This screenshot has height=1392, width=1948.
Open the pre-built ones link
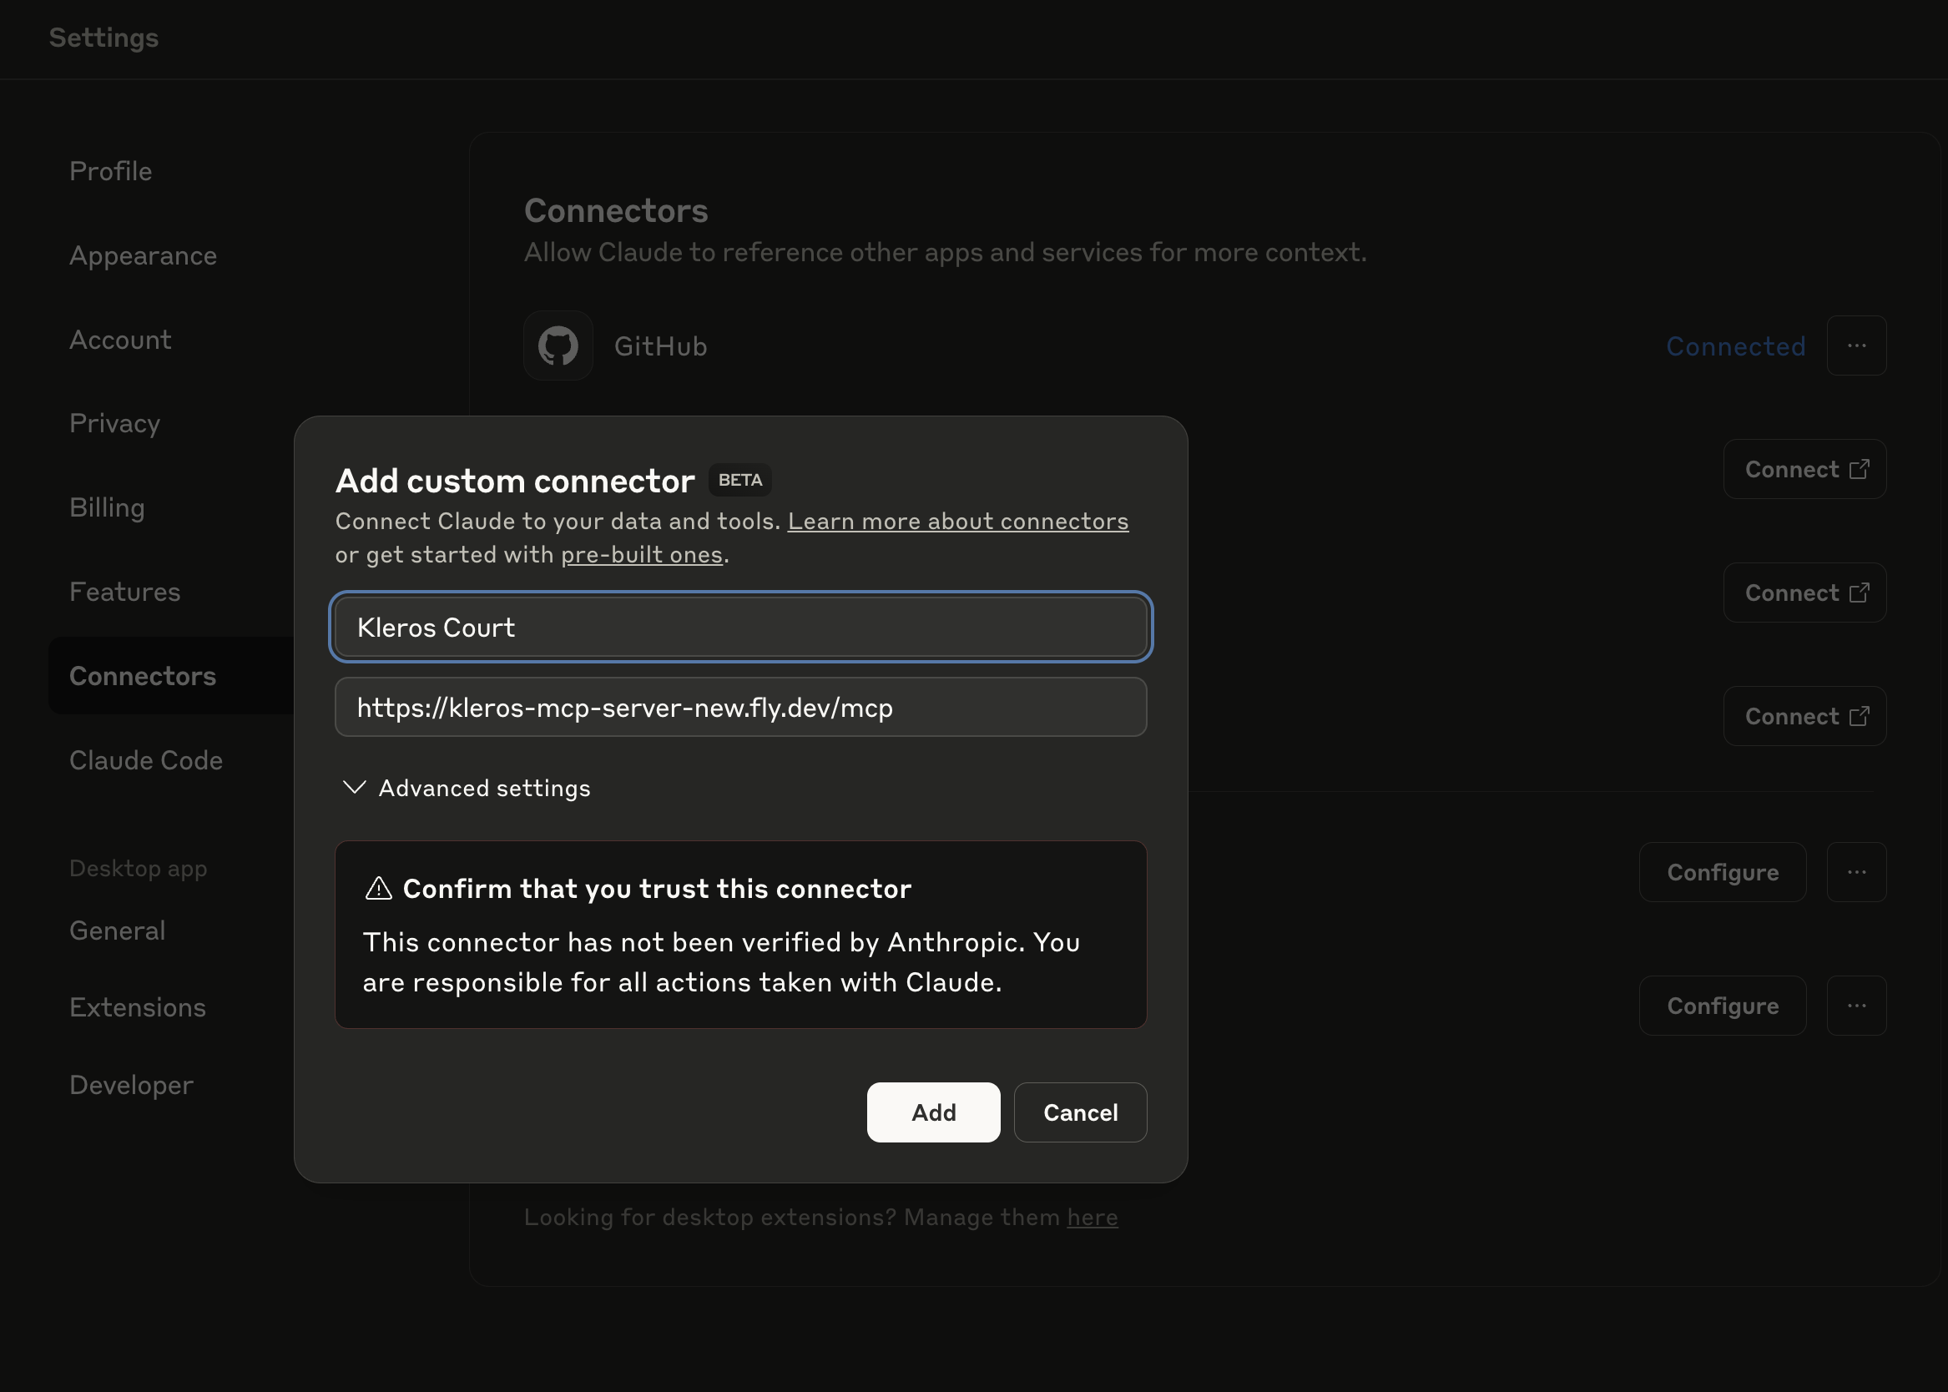[641, 555]
